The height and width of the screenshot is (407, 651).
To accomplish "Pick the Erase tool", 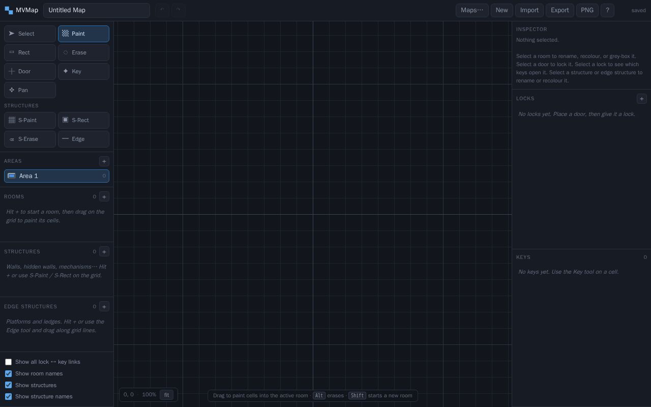I will tap(83, 52).
